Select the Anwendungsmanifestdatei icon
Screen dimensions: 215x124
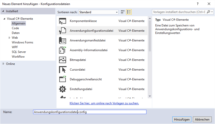click(63, 41)
